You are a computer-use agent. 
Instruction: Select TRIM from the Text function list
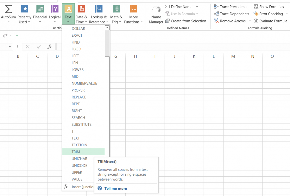pyautogui.click(x=76, y=152)
